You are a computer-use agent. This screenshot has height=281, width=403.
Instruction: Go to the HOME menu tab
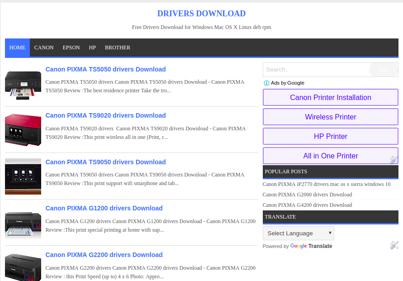pyautogui.click(x=17, y=48)
